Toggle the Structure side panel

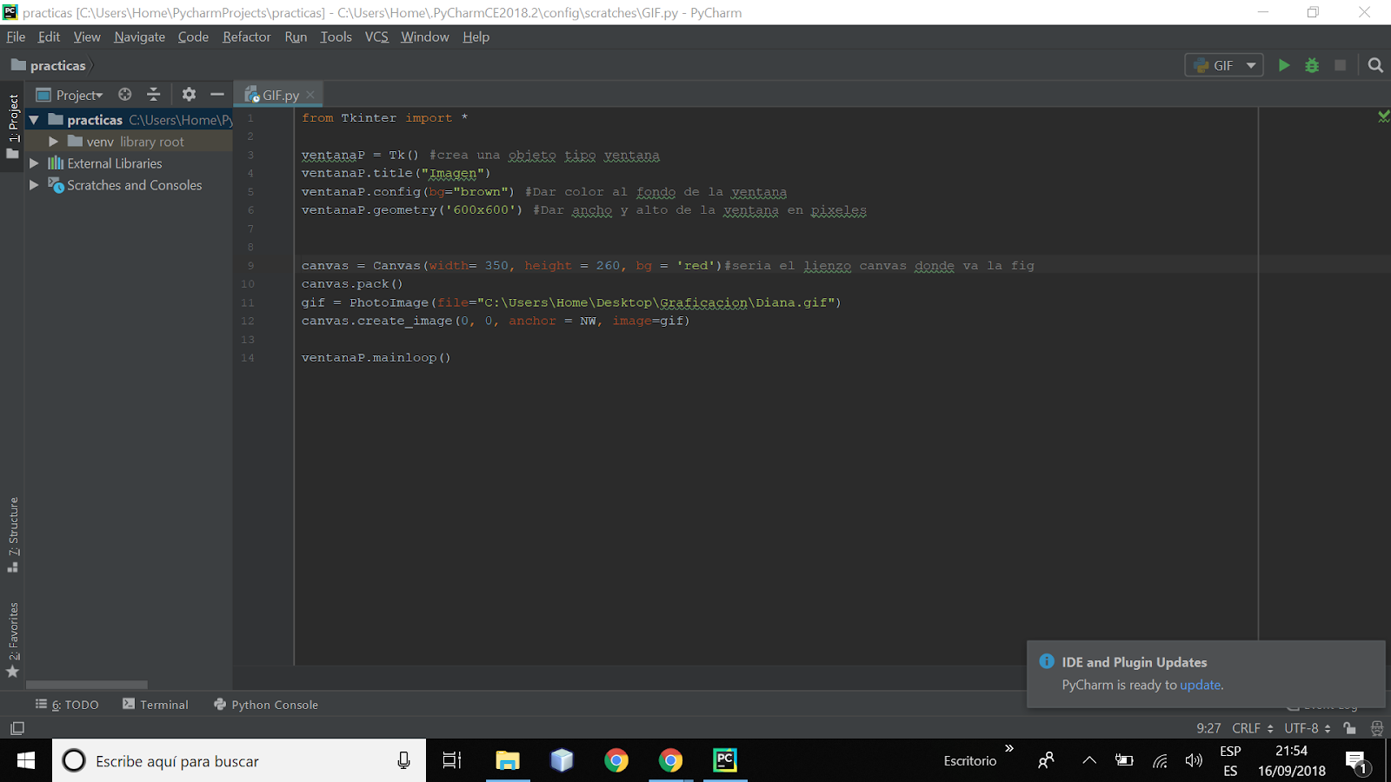(x=12, y=530)
